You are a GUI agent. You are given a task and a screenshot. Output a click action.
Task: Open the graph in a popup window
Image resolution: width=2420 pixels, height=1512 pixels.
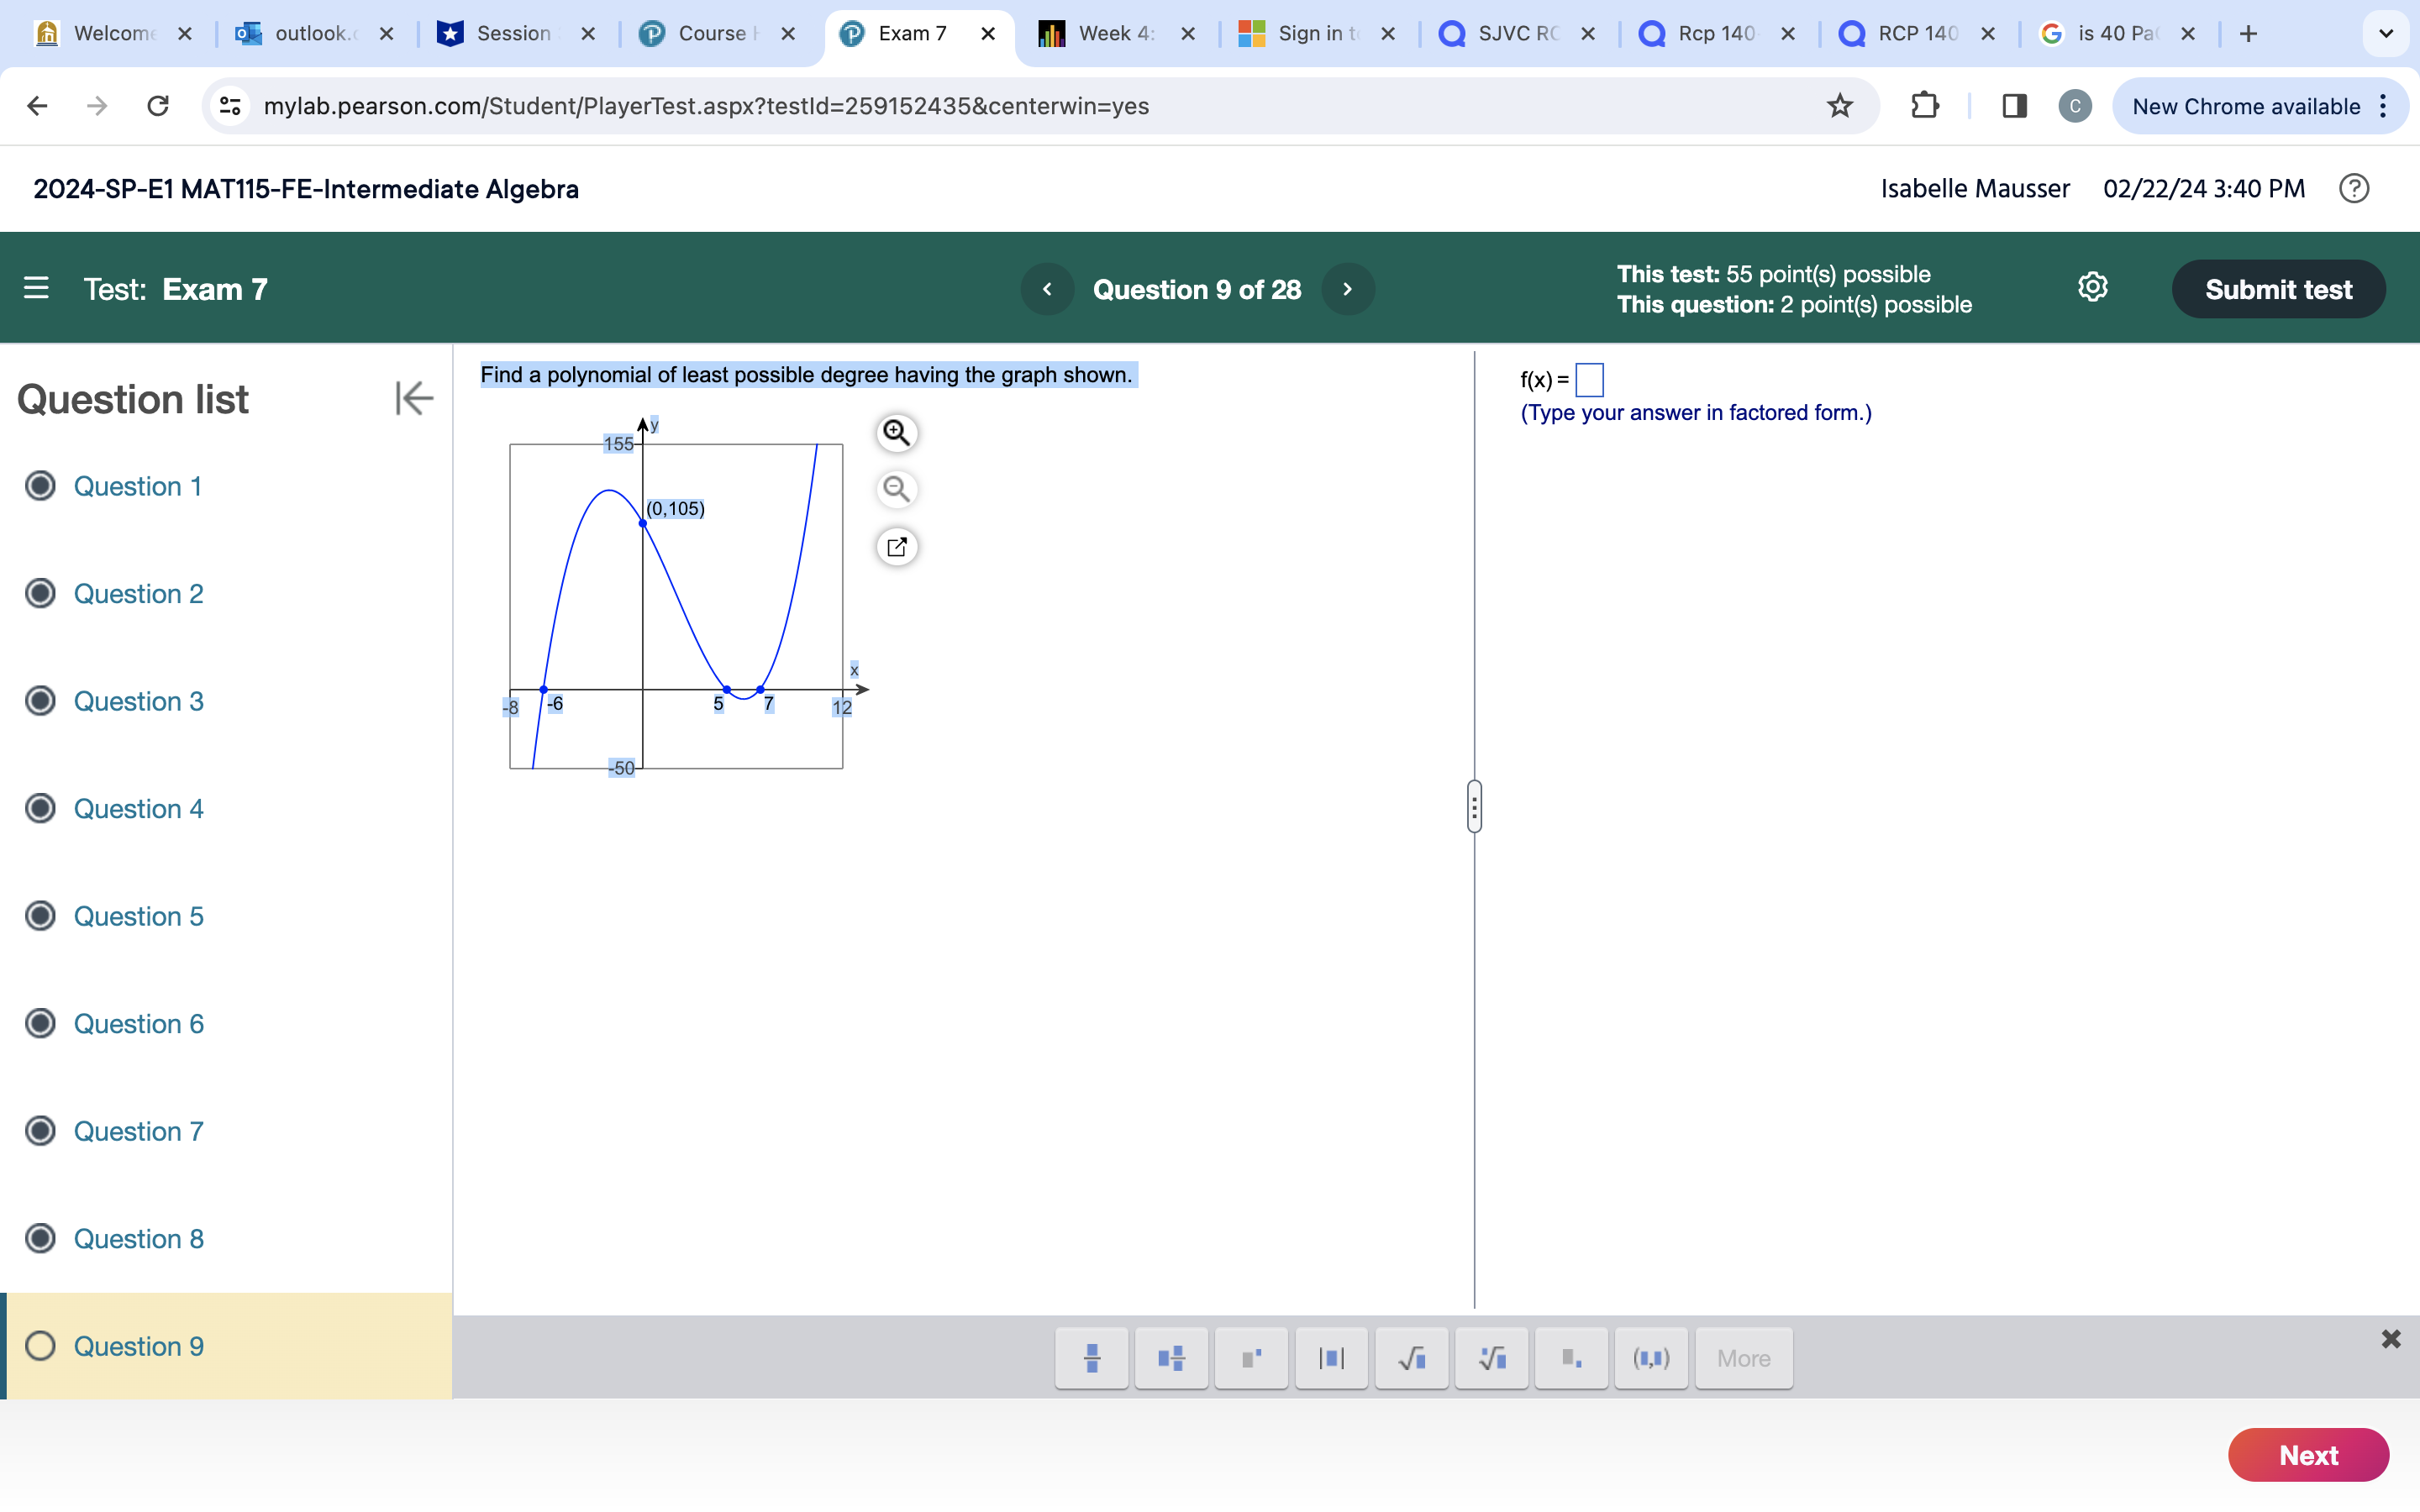[x=896, y=547]
